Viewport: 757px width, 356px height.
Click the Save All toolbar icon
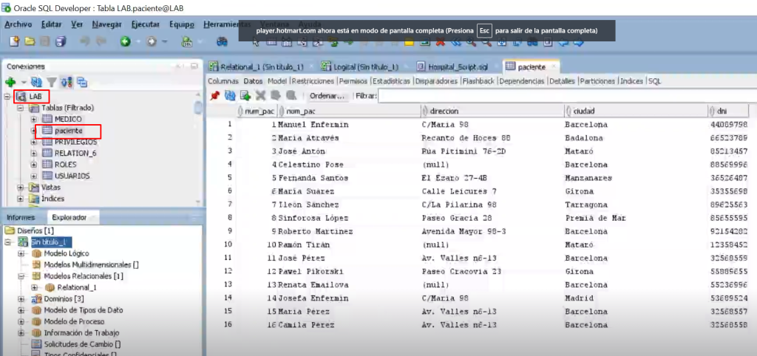point(61,42)
